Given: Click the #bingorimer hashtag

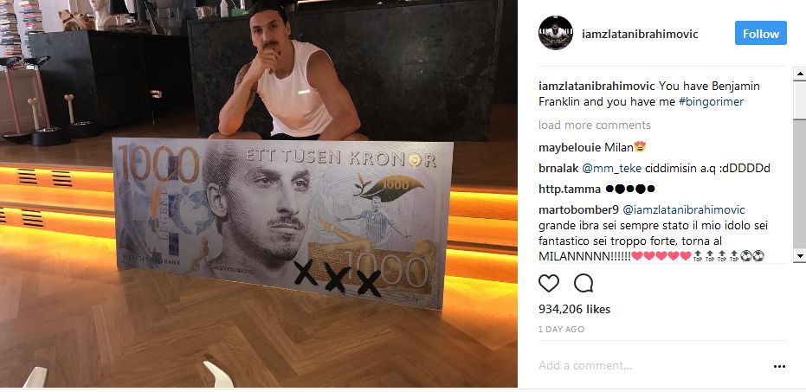Looking at the screenshot, I should click(x=711, y=102).
